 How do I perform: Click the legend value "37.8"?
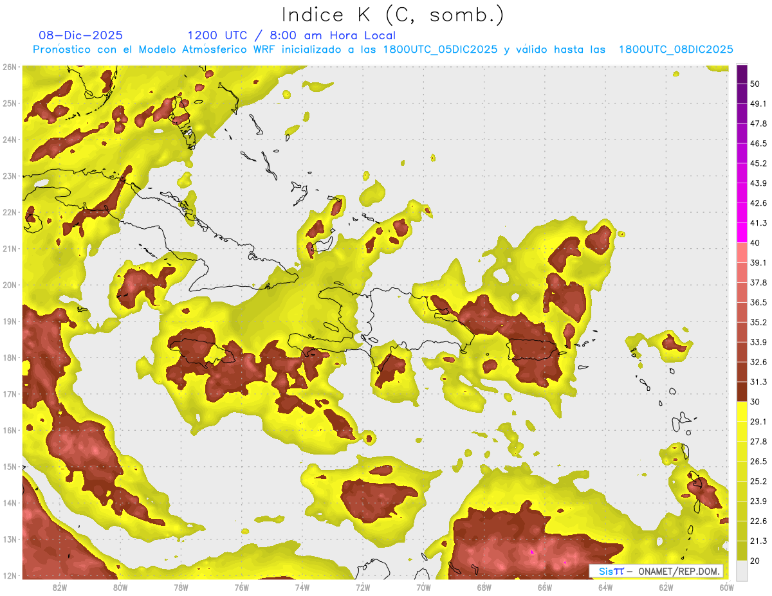pos(758,282)
